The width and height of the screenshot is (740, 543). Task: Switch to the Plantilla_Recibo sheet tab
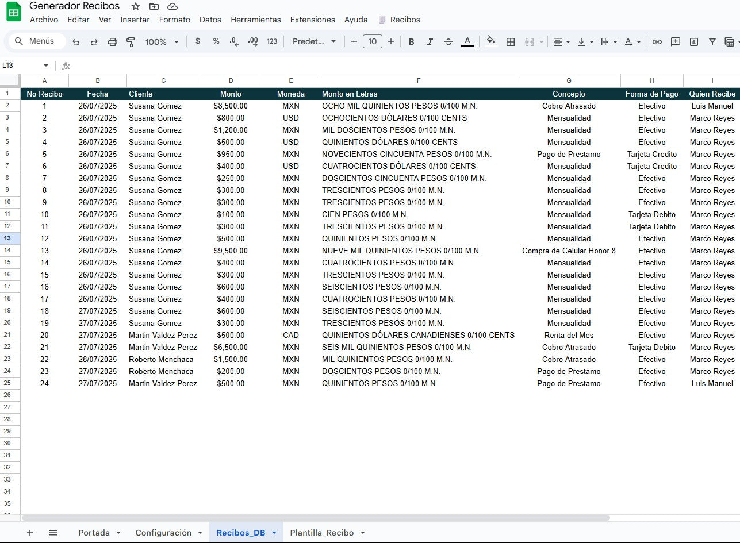pyautogui.click(x=322, y=533)
